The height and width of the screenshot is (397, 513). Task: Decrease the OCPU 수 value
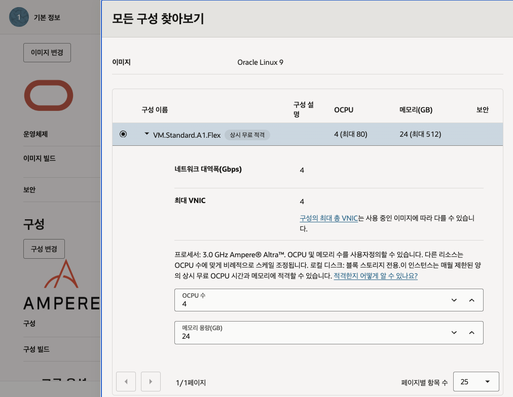454,300
